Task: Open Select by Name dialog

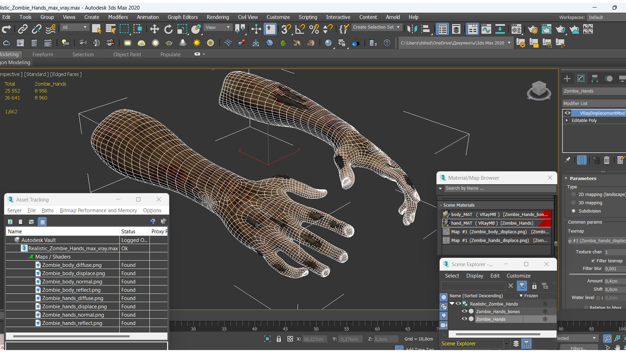Action: 111,29
